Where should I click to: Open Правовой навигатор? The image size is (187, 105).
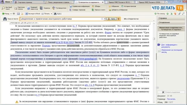pyautogui.click(x=32, y=8)
